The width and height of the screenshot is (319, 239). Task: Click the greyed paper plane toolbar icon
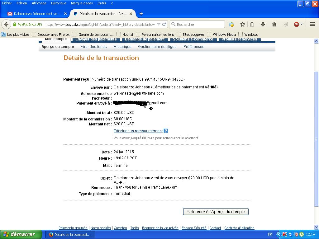(x=285, y=24)
